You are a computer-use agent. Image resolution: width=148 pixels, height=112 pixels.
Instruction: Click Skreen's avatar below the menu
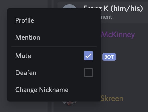tap(69, 104)
